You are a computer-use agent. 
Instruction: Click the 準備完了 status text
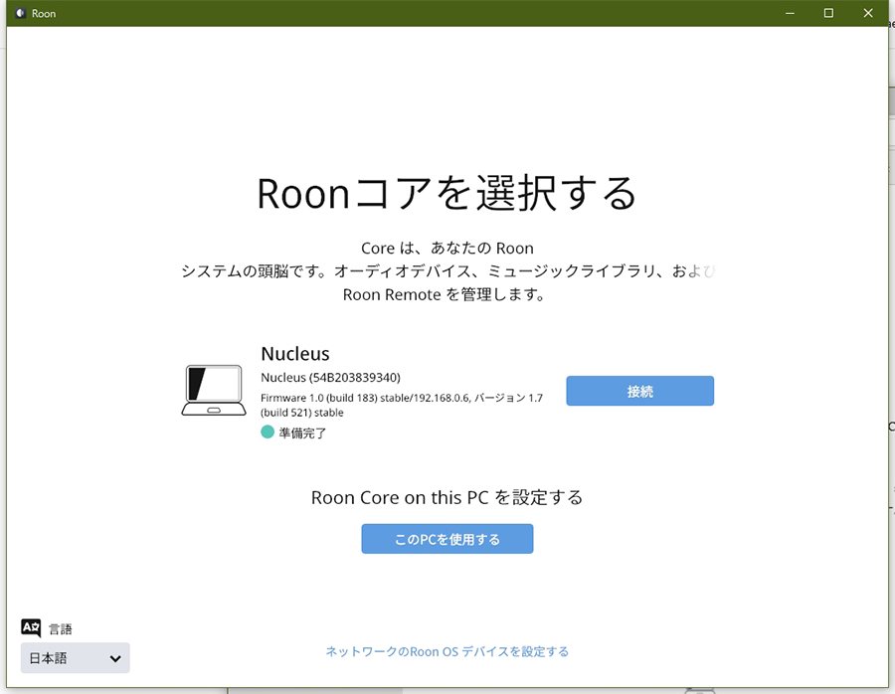(302, 434)
